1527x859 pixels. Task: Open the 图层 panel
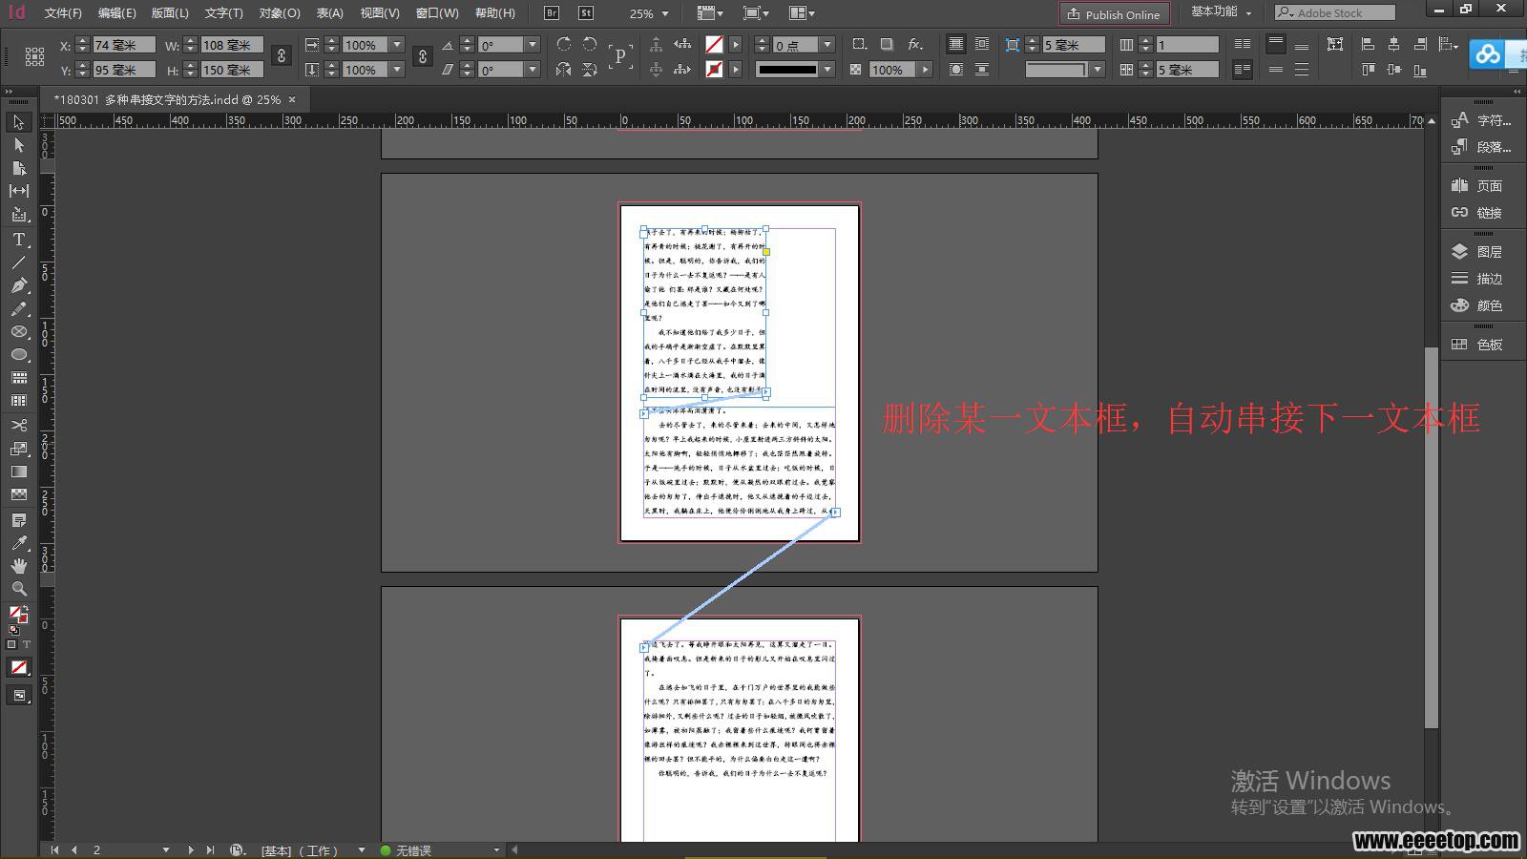click(x=1476, y=252)
